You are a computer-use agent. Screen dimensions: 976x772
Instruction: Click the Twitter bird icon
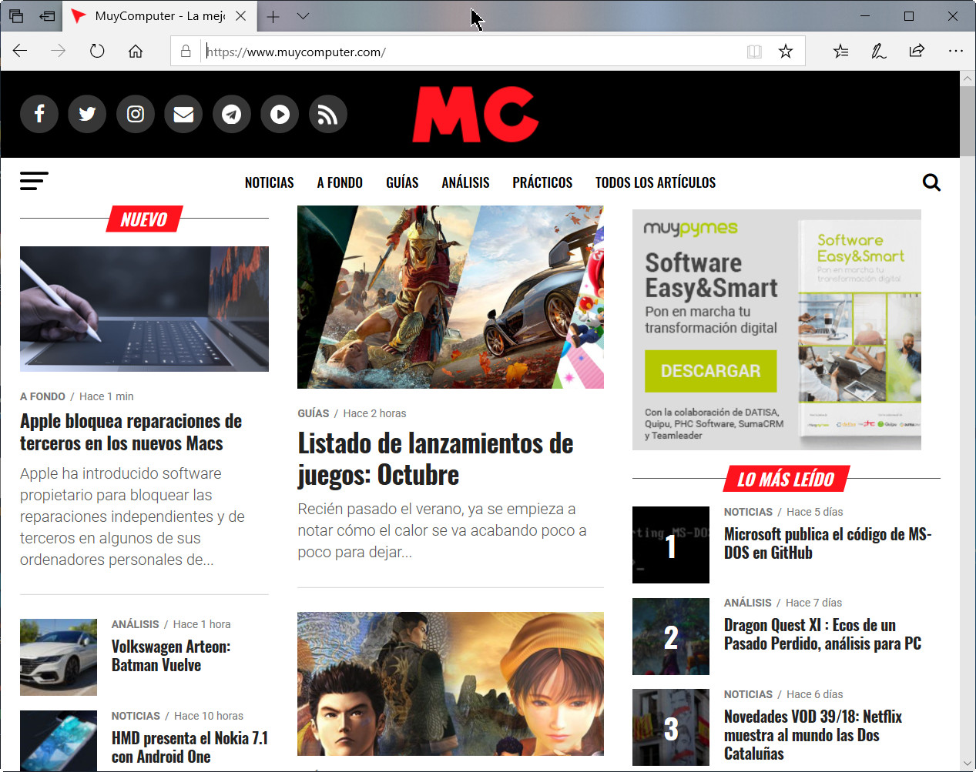pos(87,115)
